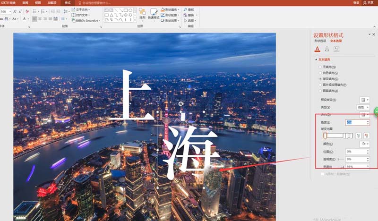Open Text Fill & Outline icon in format pane
The image size is (378, 221).
(x=317, y=49)
